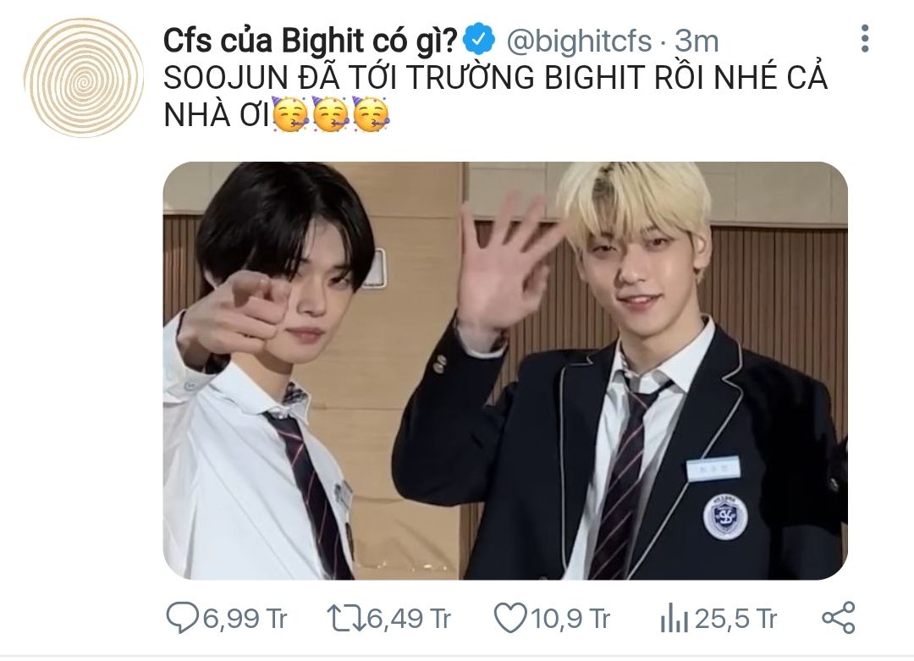
Task: Open the attached photo of two students
Action: [504, 371]
